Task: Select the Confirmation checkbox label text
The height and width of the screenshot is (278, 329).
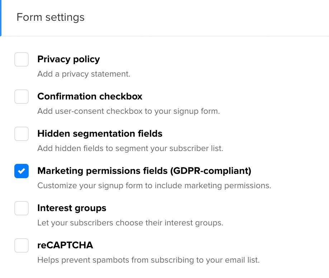Action: coord(90,96)
